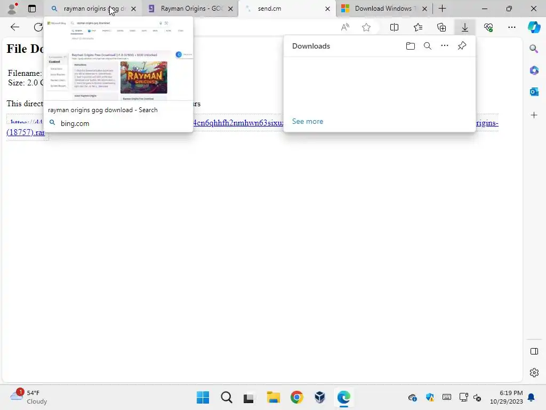Toggle the sidebar visibility icon
Image resolution: width=546 pixels, height=410 pixels.
coord(534,351)
